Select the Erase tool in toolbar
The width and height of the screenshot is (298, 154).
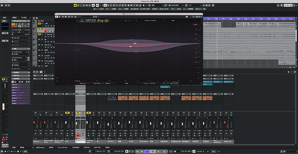tap(114, 5)
